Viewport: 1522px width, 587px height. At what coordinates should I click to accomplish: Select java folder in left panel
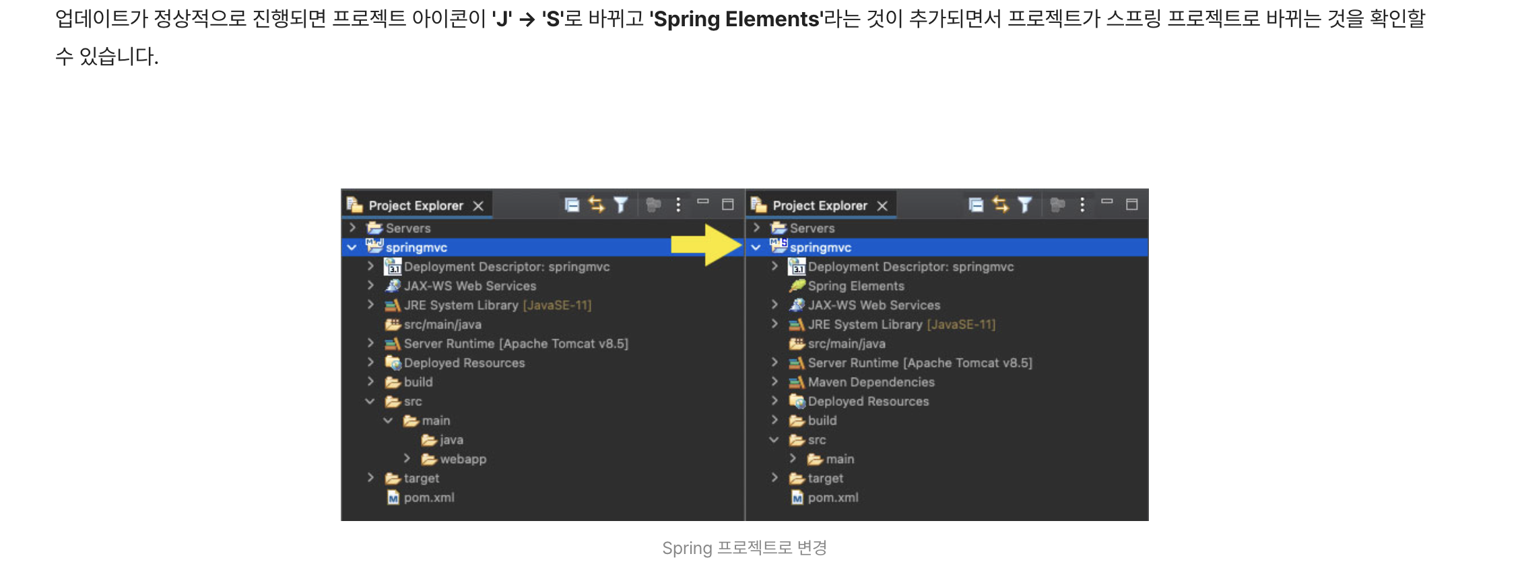point(451,440)
